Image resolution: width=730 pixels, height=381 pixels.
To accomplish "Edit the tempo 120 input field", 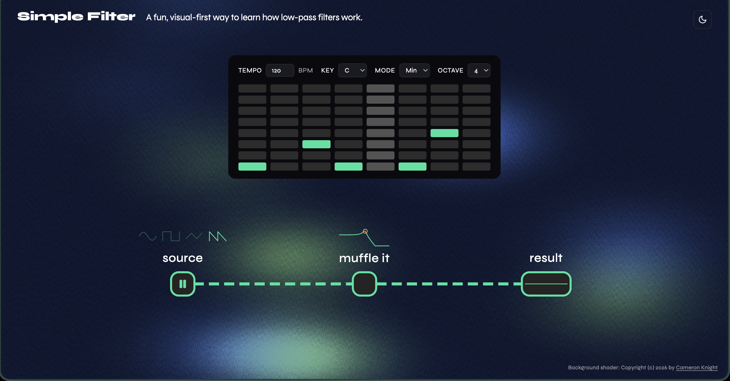I will [x=280, y=70].
